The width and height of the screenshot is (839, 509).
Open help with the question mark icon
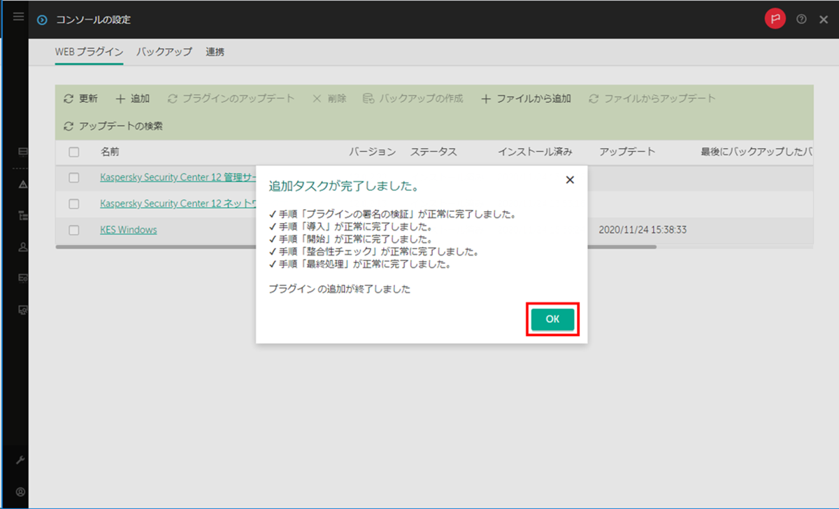point(801,19)
